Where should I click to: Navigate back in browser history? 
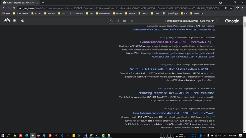(x=4, y=8)
